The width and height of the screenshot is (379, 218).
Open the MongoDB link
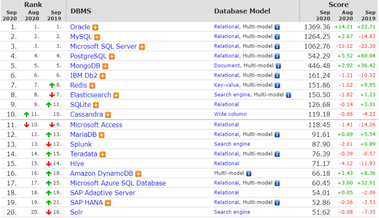[85, 66]
